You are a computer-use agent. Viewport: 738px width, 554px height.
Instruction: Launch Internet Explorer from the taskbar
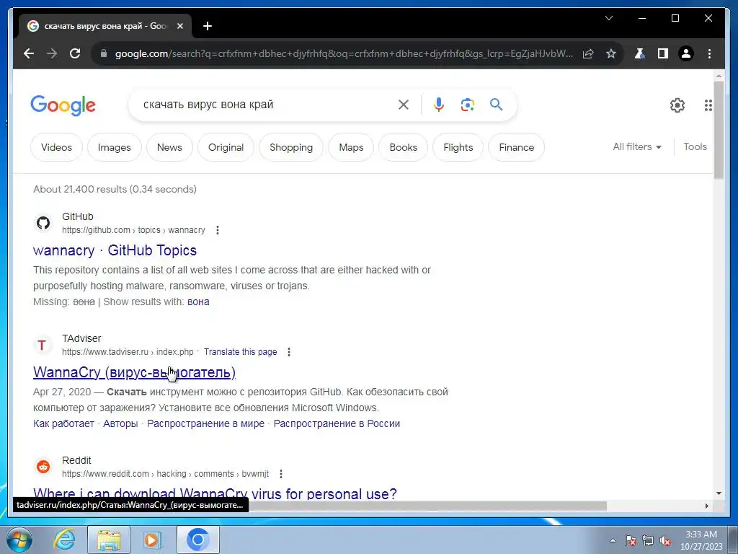[64, 540]
